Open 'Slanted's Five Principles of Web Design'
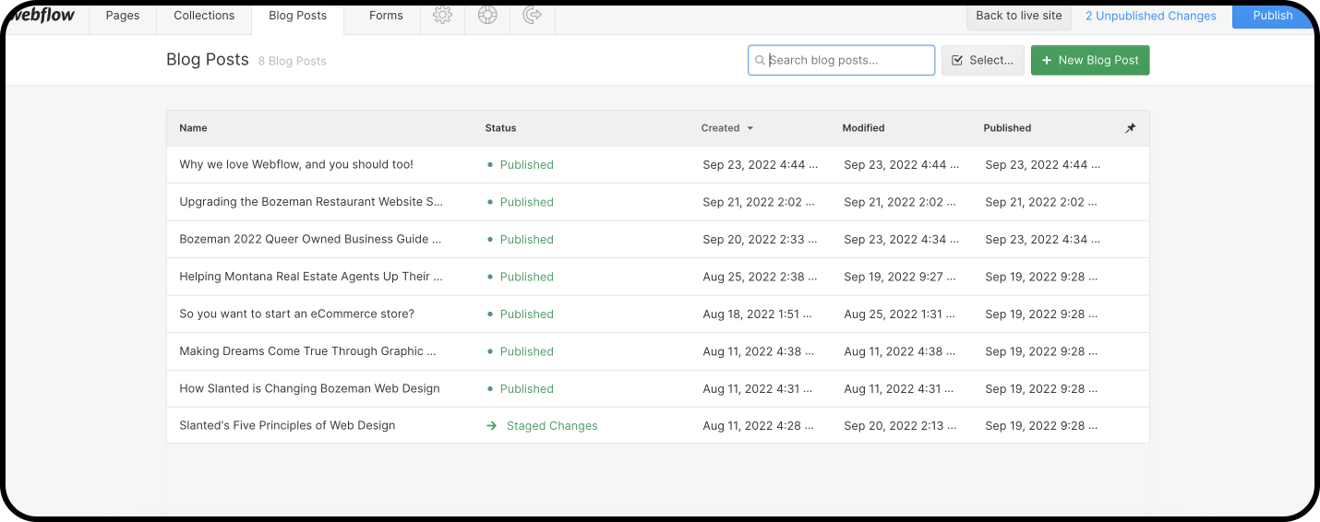This screenshot has height=522, width=1320. (287, 426)
